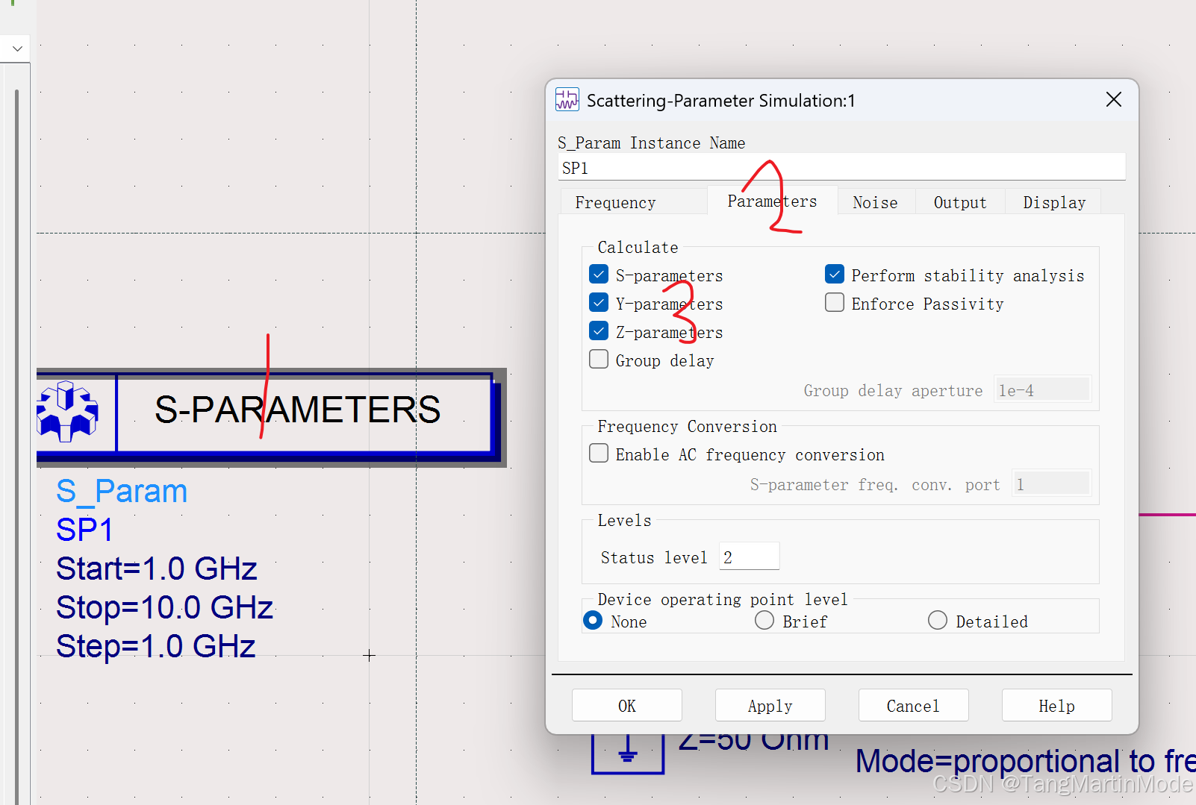Switch to the Noise tab
Image resolution: width=1196 pixels, height=805 pixels.
(876, 202)
